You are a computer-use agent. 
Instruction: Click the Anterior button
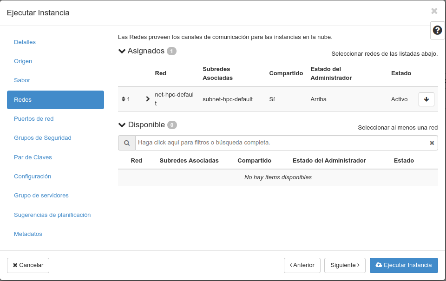(x=302, y=265)
